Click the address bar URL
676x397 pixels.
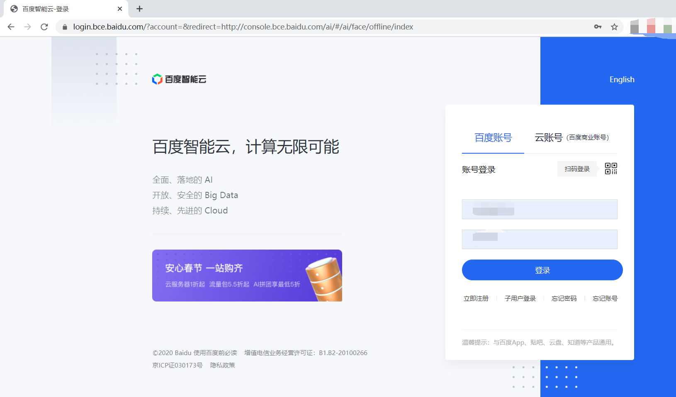click(x=243, y=27)
